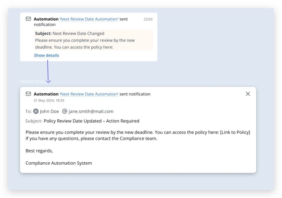Click the envelope icon in the collapsed notification card
282x198 pixels.
(x=28, y=19)
